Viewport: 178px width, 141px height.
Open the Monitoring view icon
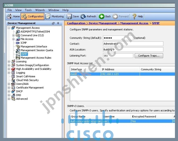48,16
